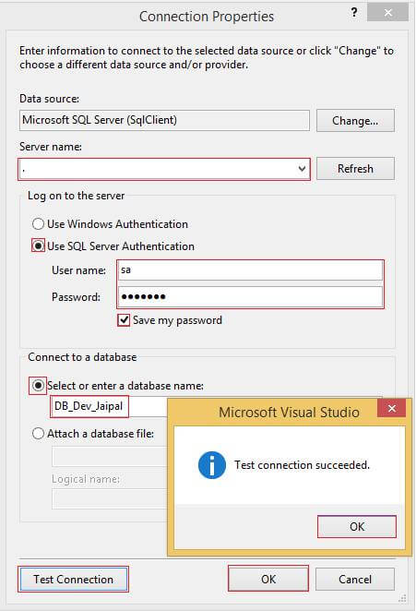Click the blue information icon in message box
Viewport: 416px width, 611px height.
click(x=212, y=465)
